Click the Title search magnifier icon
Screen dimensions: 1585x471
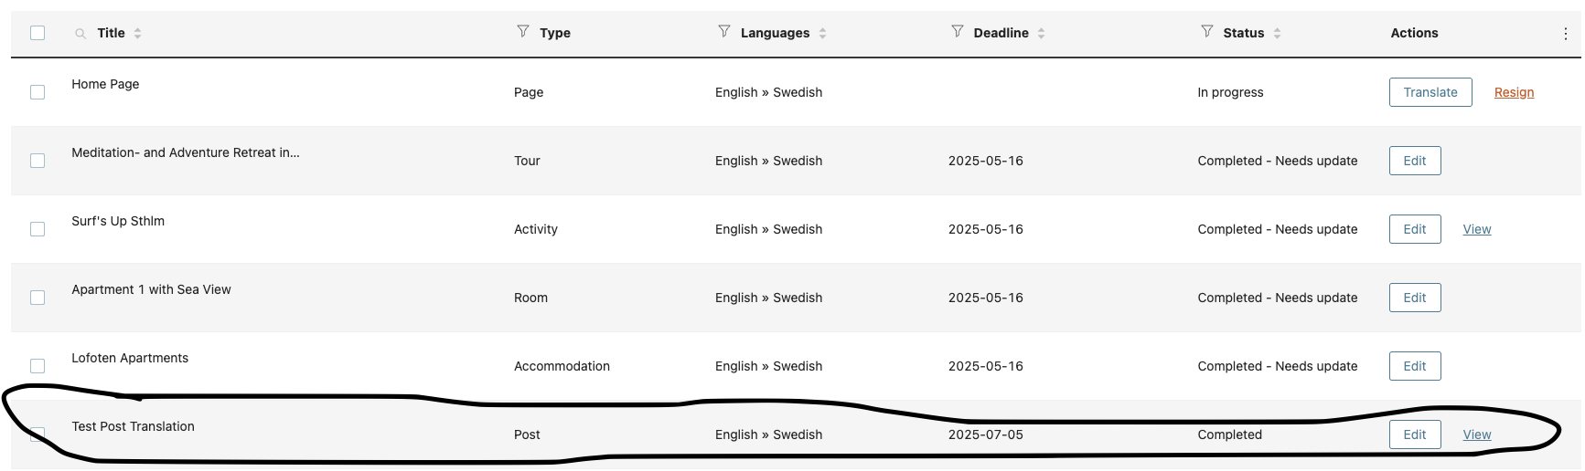click(80, 33)
